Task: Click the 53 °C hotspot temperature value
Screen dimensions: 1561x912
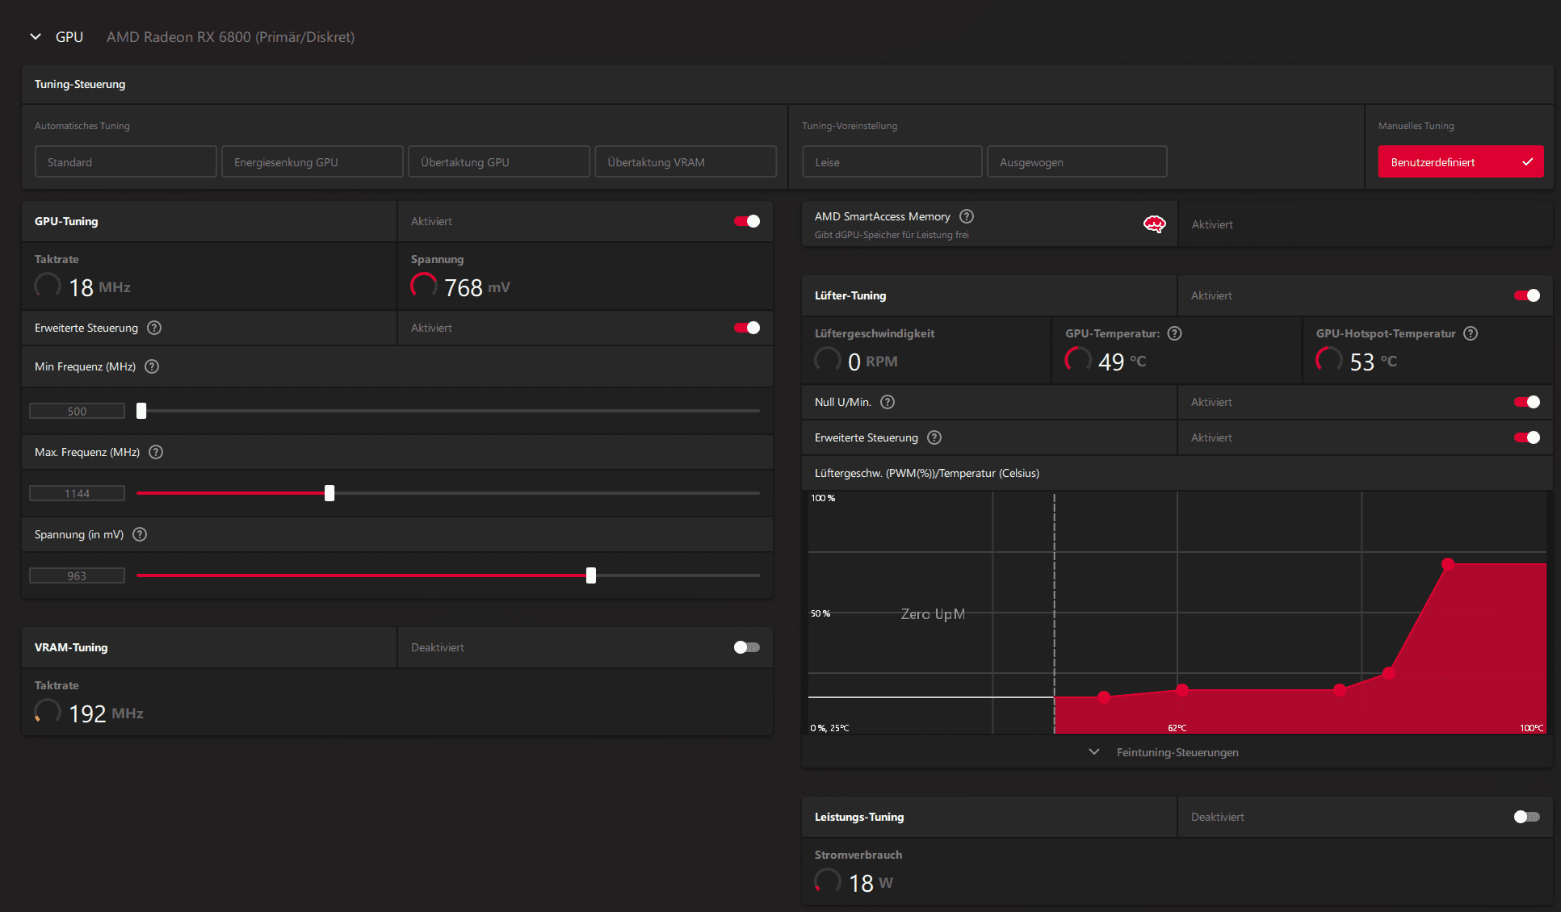Action: [x=1374, y=362]
